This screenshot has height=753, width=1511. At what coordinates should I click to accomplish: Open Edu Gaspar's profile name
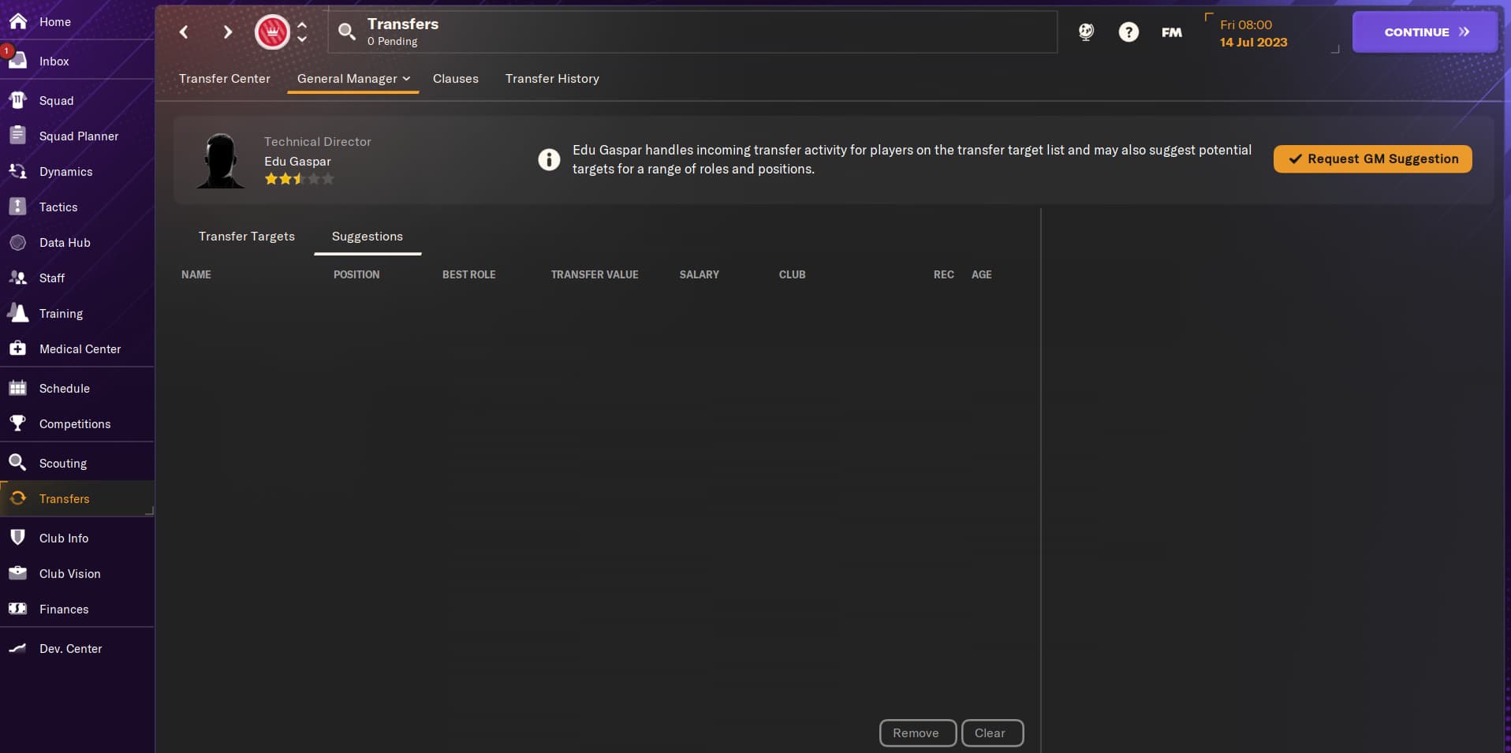(x=297, y=161)
